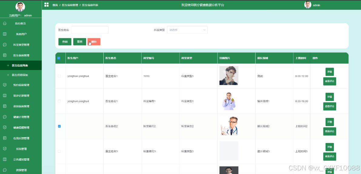The width and height of the screenshot is (361, 174).
Task: Click the chat bubble icon beside 科室类型管理
Action: click(x=5, y=45)
